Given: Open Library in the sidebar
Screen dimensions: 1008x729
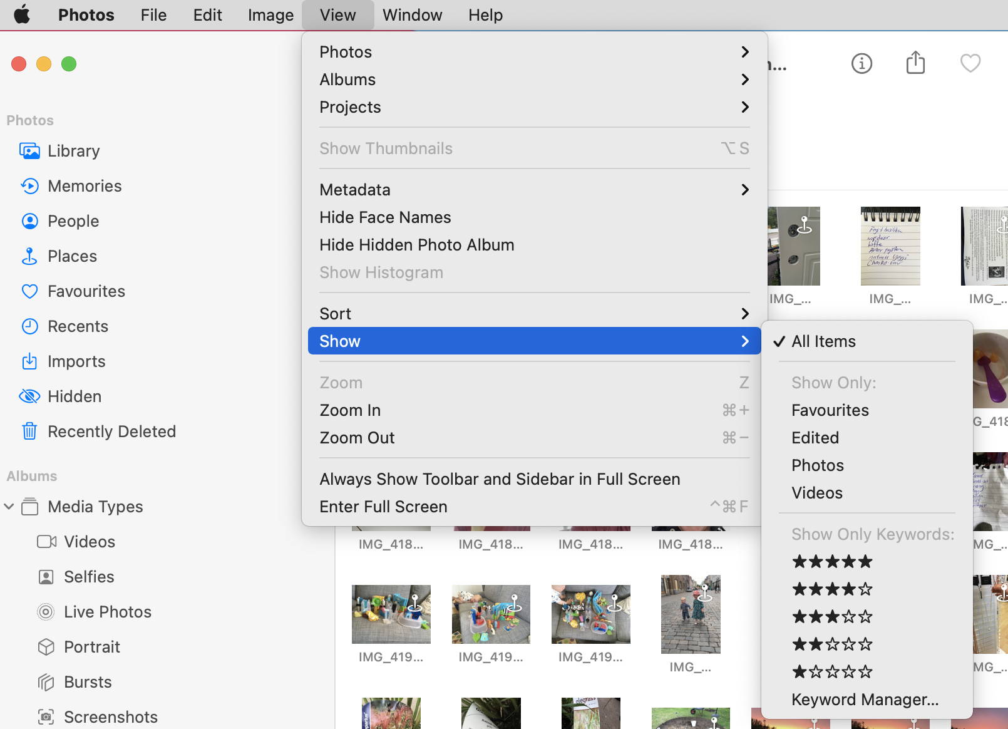Looking at the screenshot, I should pyautogui.click(x=59, y=151).
